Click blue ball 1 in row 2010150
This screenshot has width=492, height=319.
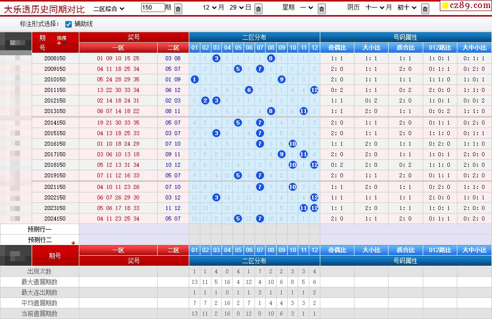[195, 79]
